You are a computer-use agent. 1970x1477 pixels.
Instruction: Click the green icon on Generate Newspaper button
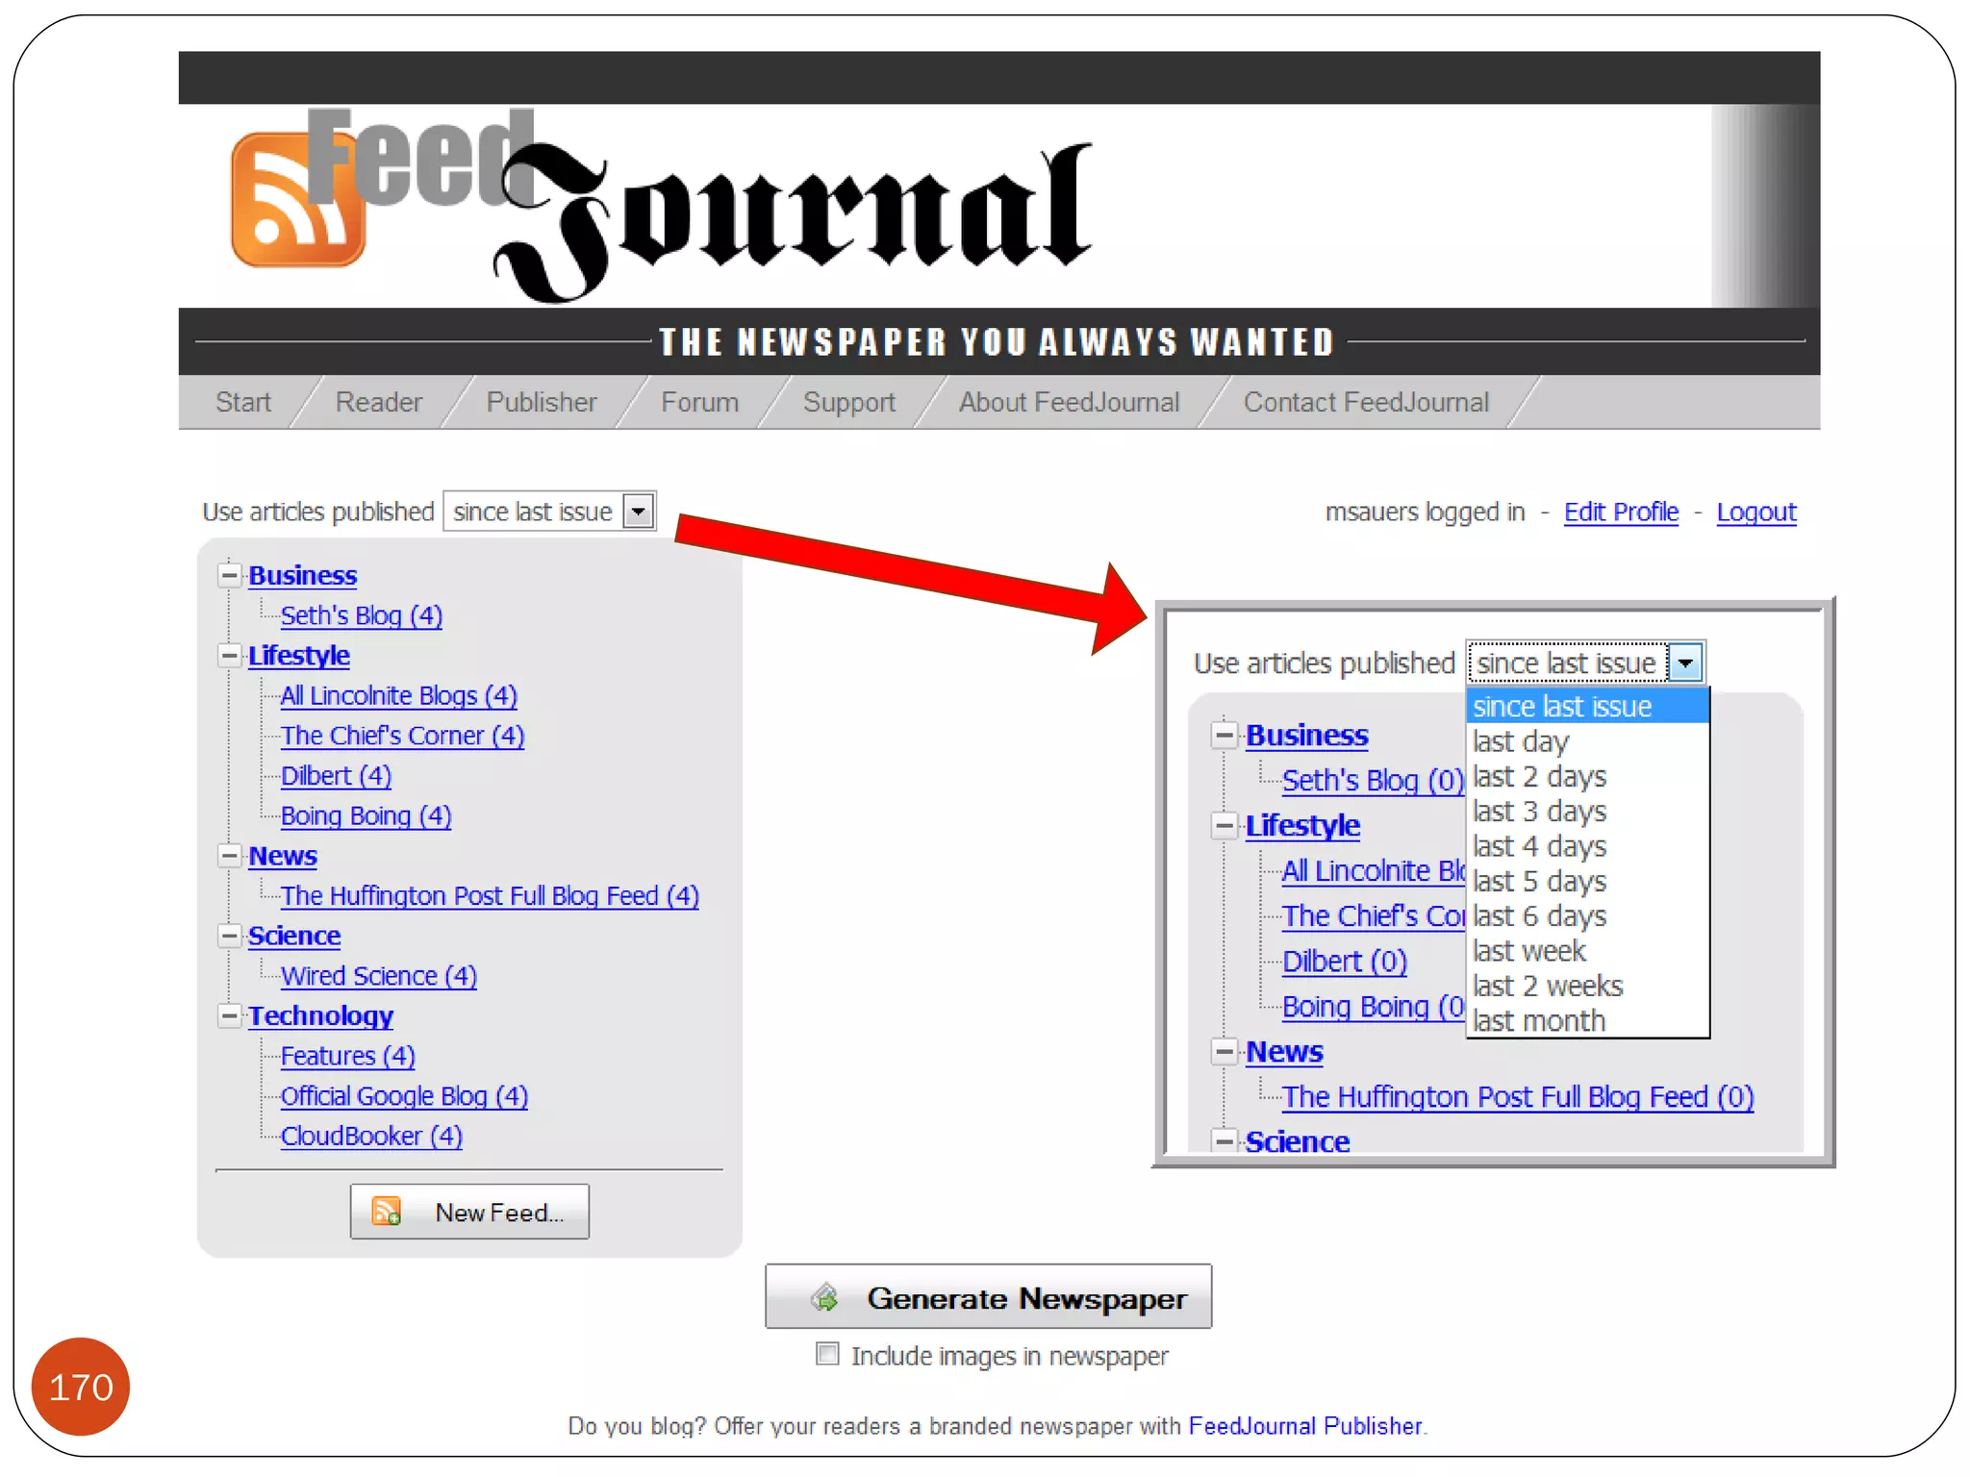(x=824, y=1297)
